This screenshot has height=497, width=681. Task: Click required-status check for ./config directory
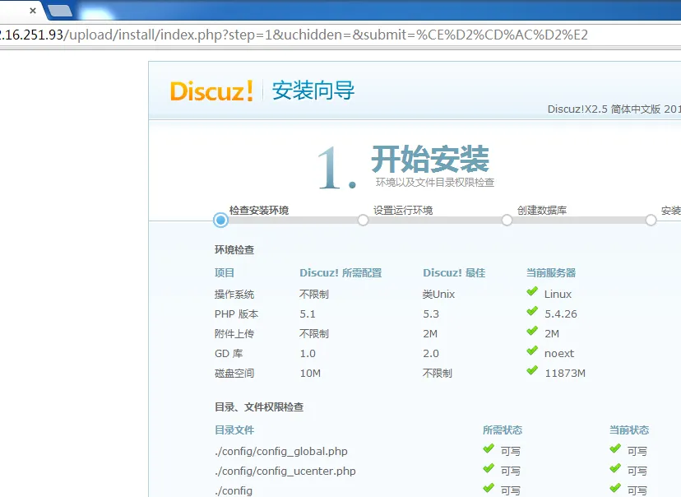(489, 488)
